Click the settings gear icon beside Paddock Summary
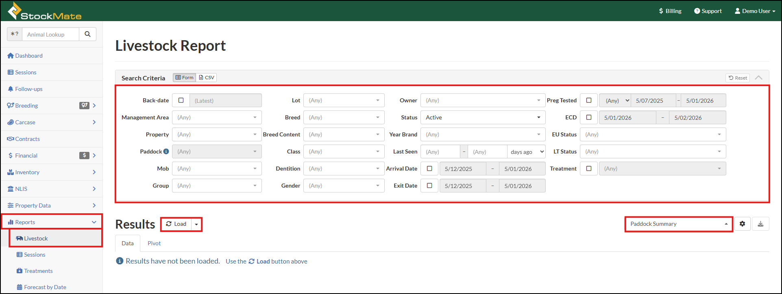Image resolution: width=782 pixels, height=294 pixels. tap(742, 224)
